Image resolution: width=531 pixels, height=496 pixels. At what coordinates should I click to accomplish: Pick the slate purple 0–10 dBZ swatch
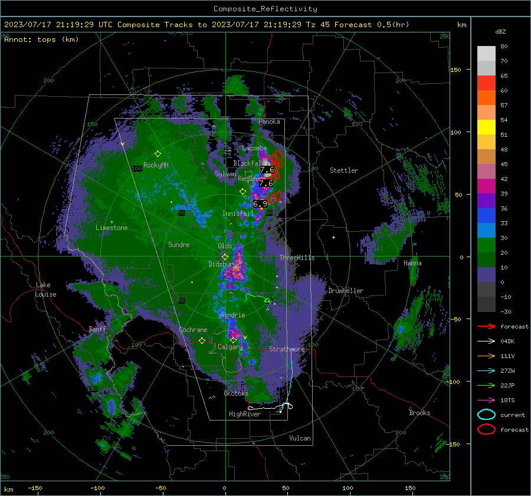pyautogui.click(x=486, y=275)
